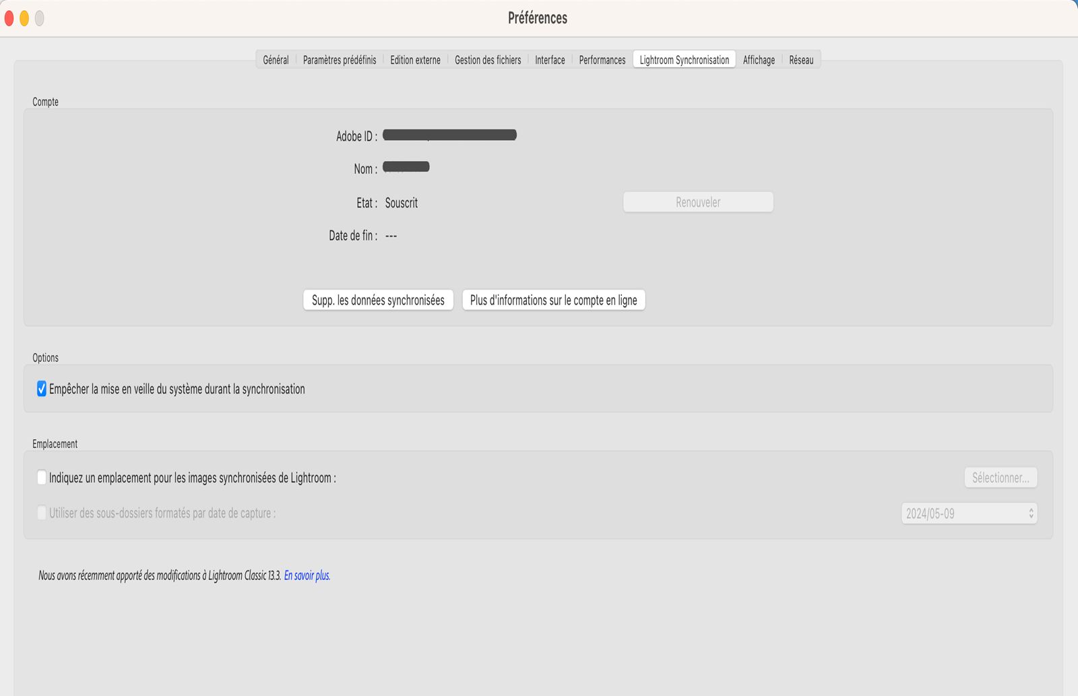Image resolution: width=1078 pixels, height=696 pixels.
Task: Switch to the Général tab
Action: [276, 60]
